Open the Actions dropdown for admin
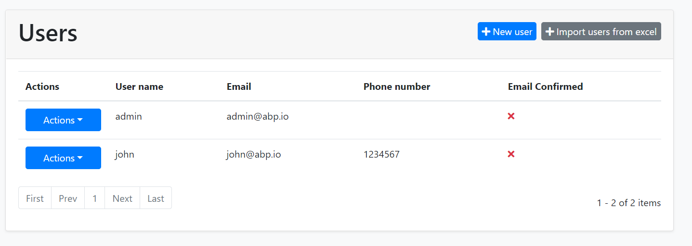 (x=63, y=120)
